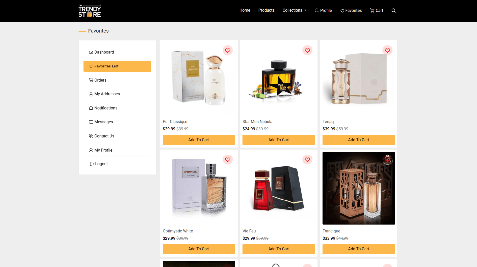
Task: Expand the Collections dropdown menu
Action: pos(294,10)
